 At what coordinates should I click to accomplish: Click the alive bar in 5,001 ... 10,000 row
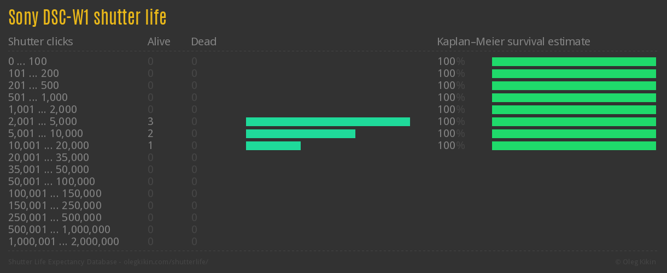click(x=301, y=134)
